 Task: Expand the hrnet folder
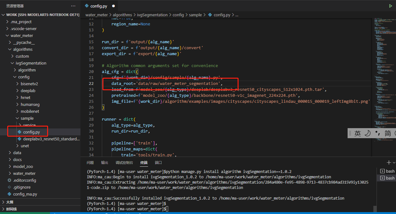pyautogui.click(x=40, y=97)
